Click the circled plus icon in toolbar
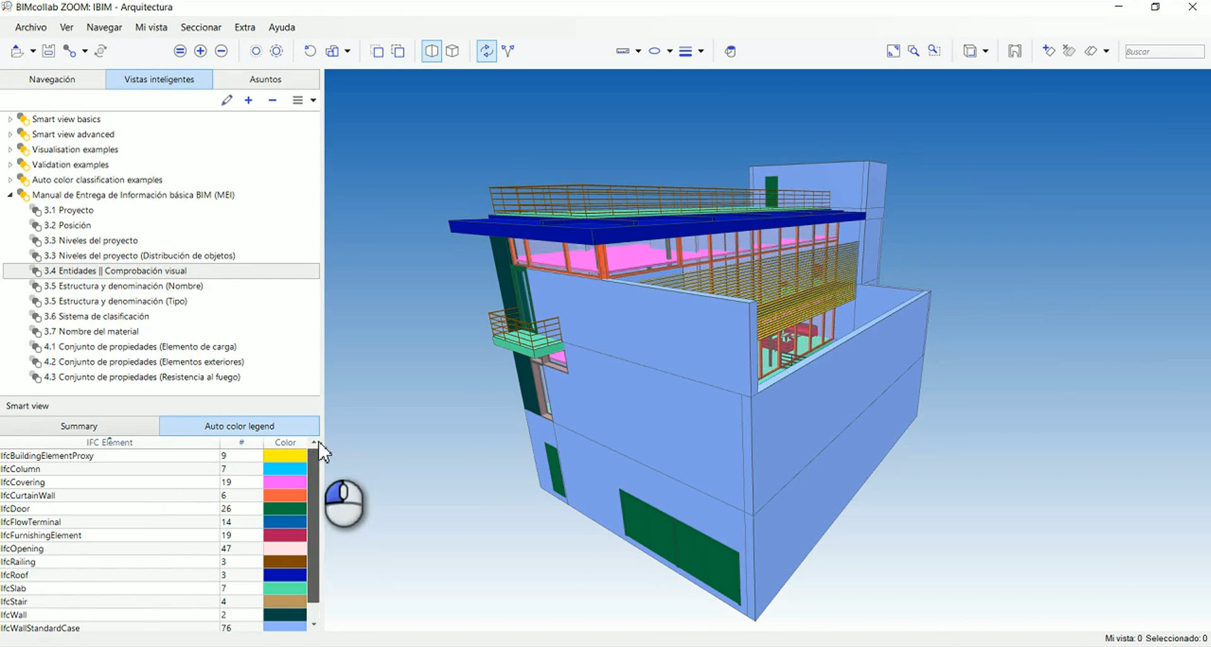Viewport: 1211px width, 647px height. tap(201, 51)
